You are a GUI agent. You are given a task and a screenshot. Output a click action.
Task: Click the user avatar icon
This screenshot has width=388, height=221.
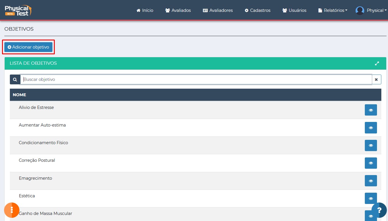click(x=360, y=10)
